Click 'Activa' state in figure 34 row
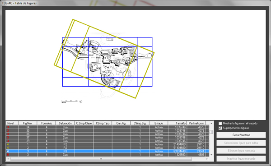Image resolution: width=271 pixels, height=166 pixels. (159, 127)
